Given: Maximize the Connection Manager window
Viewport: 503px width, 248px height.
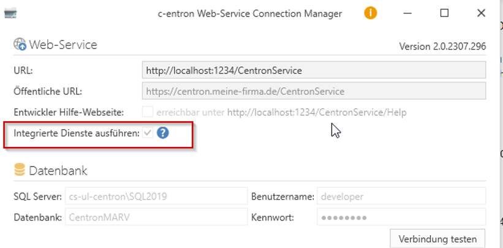Looking at the screenshot, I should click(x=444, y=13).
